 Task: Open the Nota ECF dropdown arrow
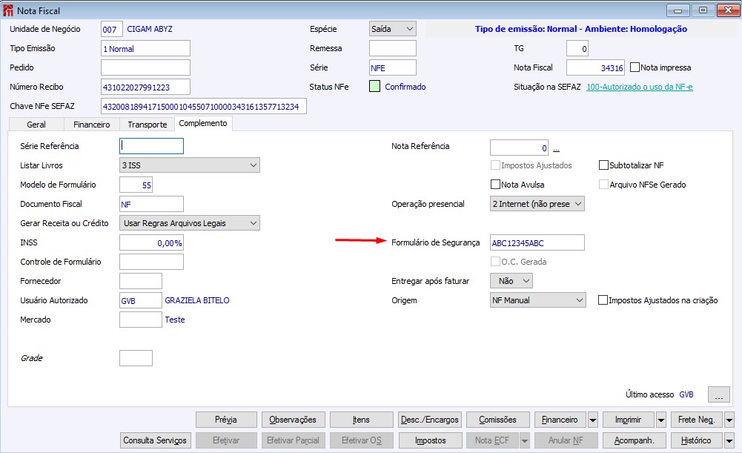tap(524, 440)
